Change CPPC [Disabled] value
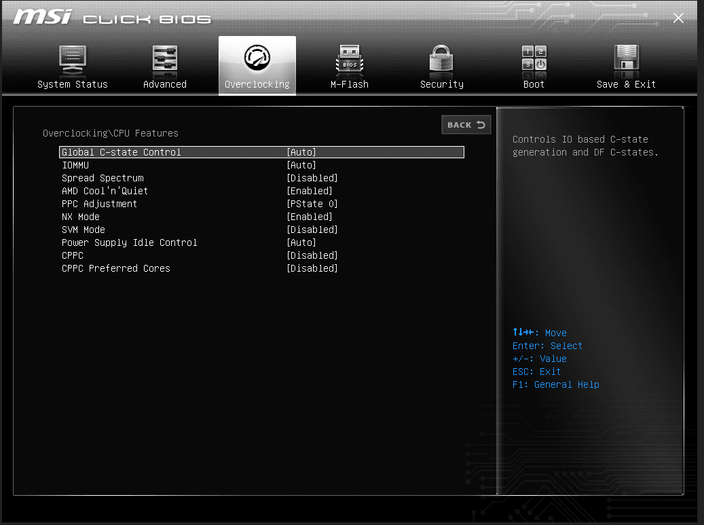The width and height of the screenshot is (704, 525). 312,255
